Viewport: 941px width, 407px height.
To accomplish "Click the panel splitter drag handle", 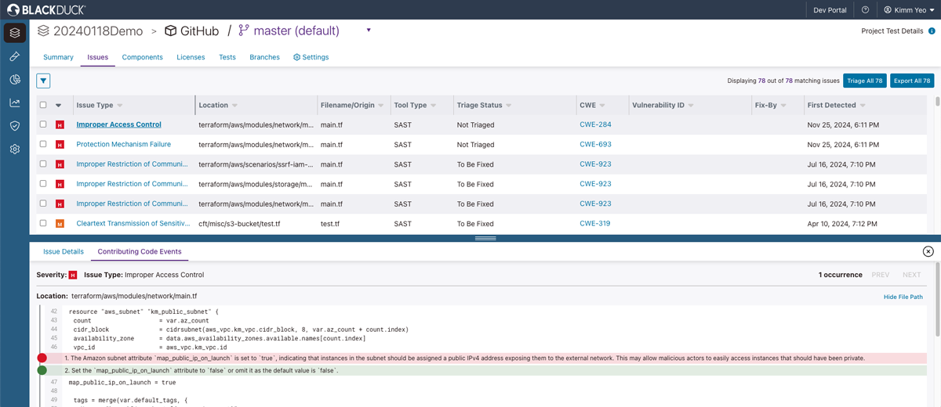I will pos(485,238).
